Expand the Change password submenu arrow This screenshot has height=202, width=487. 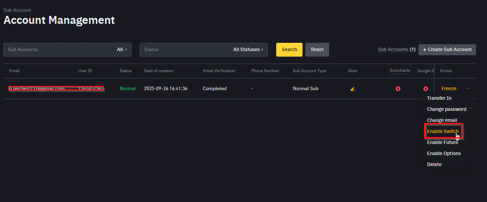(x=471, y=109)
